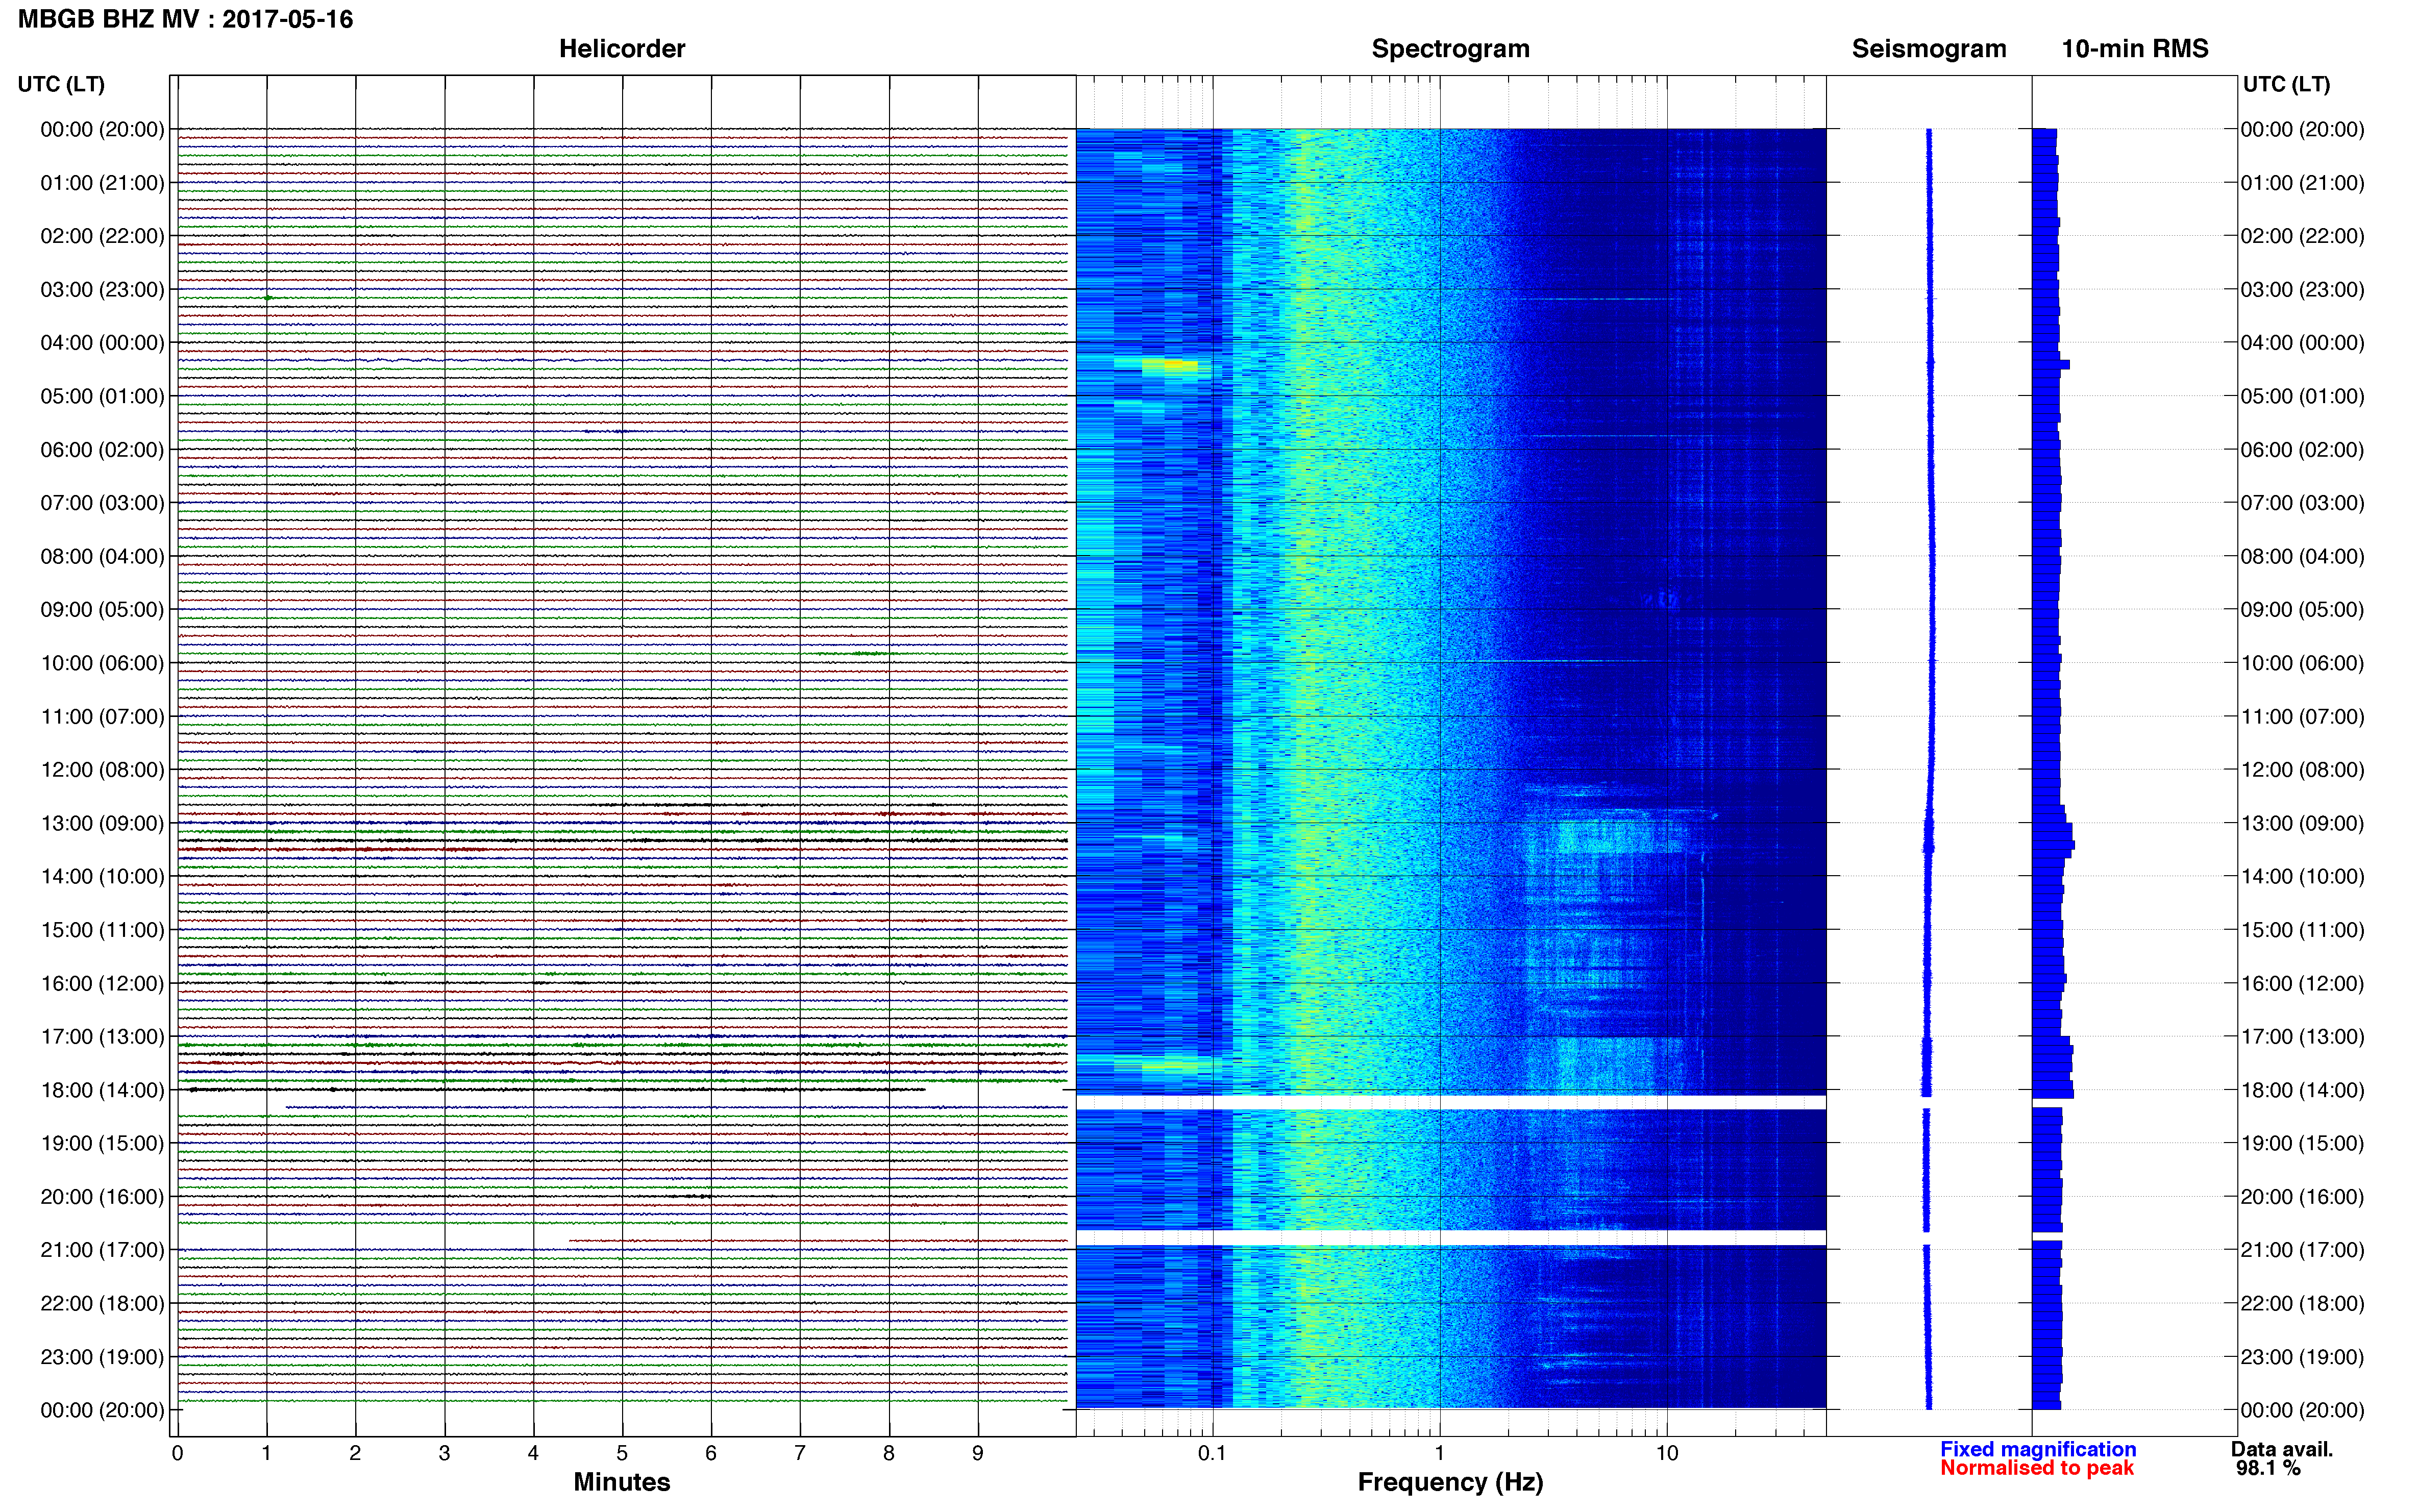
Task: Click the 'Seismogram' column heading
Action: [1928, 49]
